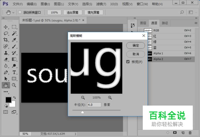
Task: Select the Magic Wand tool
Action: point(14,33)
